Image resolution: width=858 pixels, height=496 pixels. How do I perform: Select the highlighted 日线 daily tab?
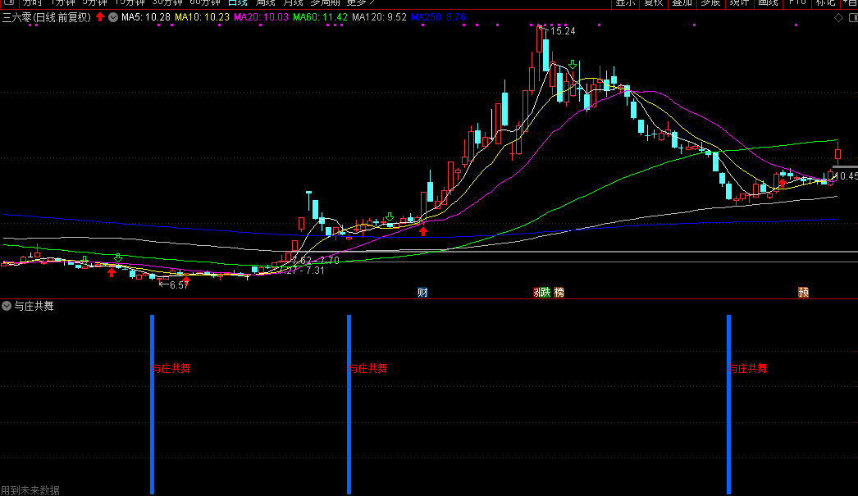(238, 2)
